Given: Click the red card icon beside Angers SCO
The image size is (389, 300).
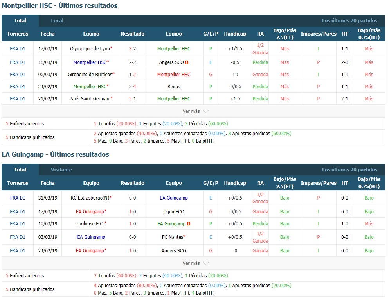Looking at the screenshot, I should (187, 62).
